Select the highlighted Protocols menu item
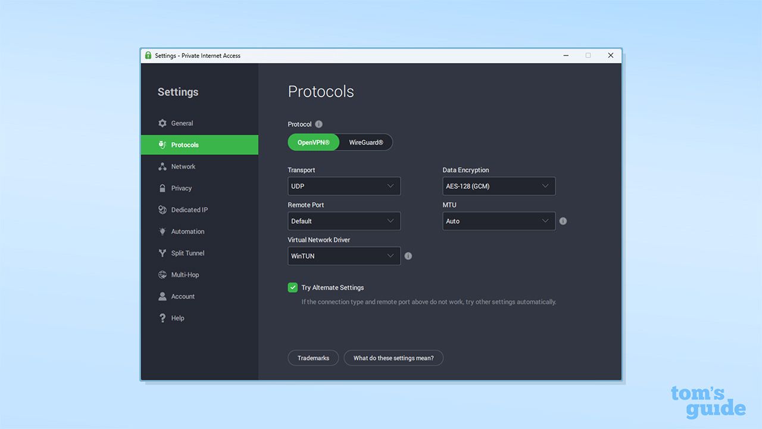The width and height of the screenshot is (762, 429). click(x=199, y=145)
